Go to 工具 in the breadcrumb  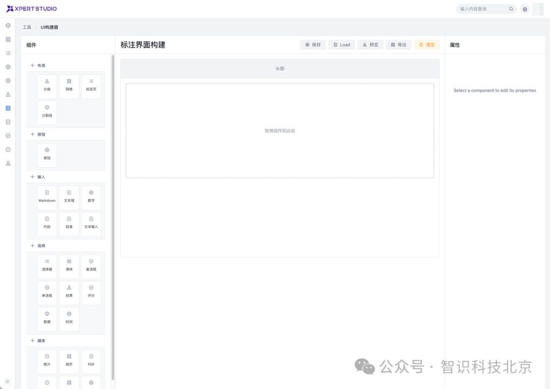pyautogui.click(x=27, y=27)
